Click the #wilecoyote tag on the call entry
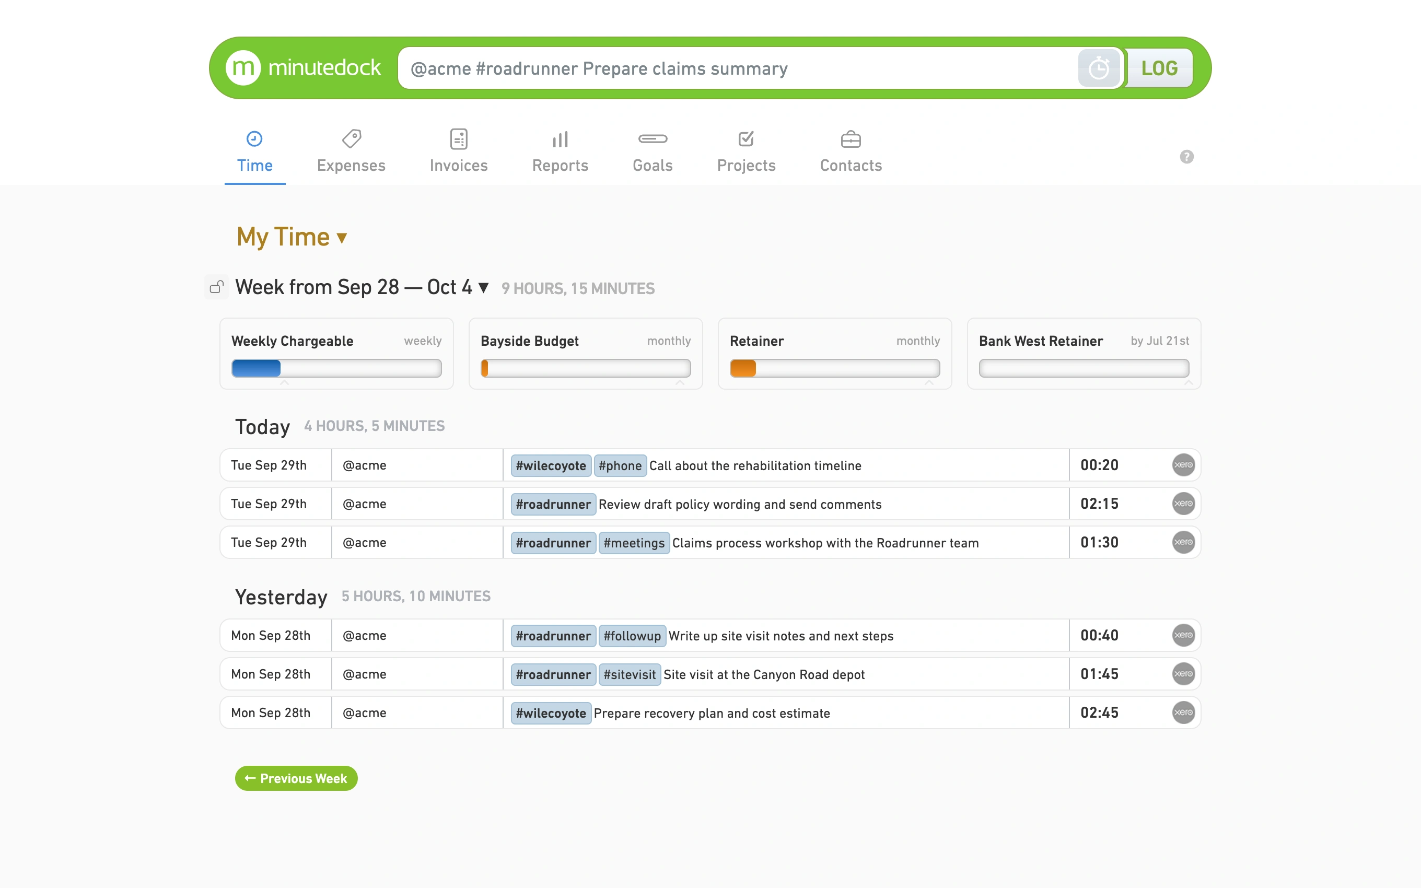The width and height of the screenshot is (1421, 888). pos(551,466)
